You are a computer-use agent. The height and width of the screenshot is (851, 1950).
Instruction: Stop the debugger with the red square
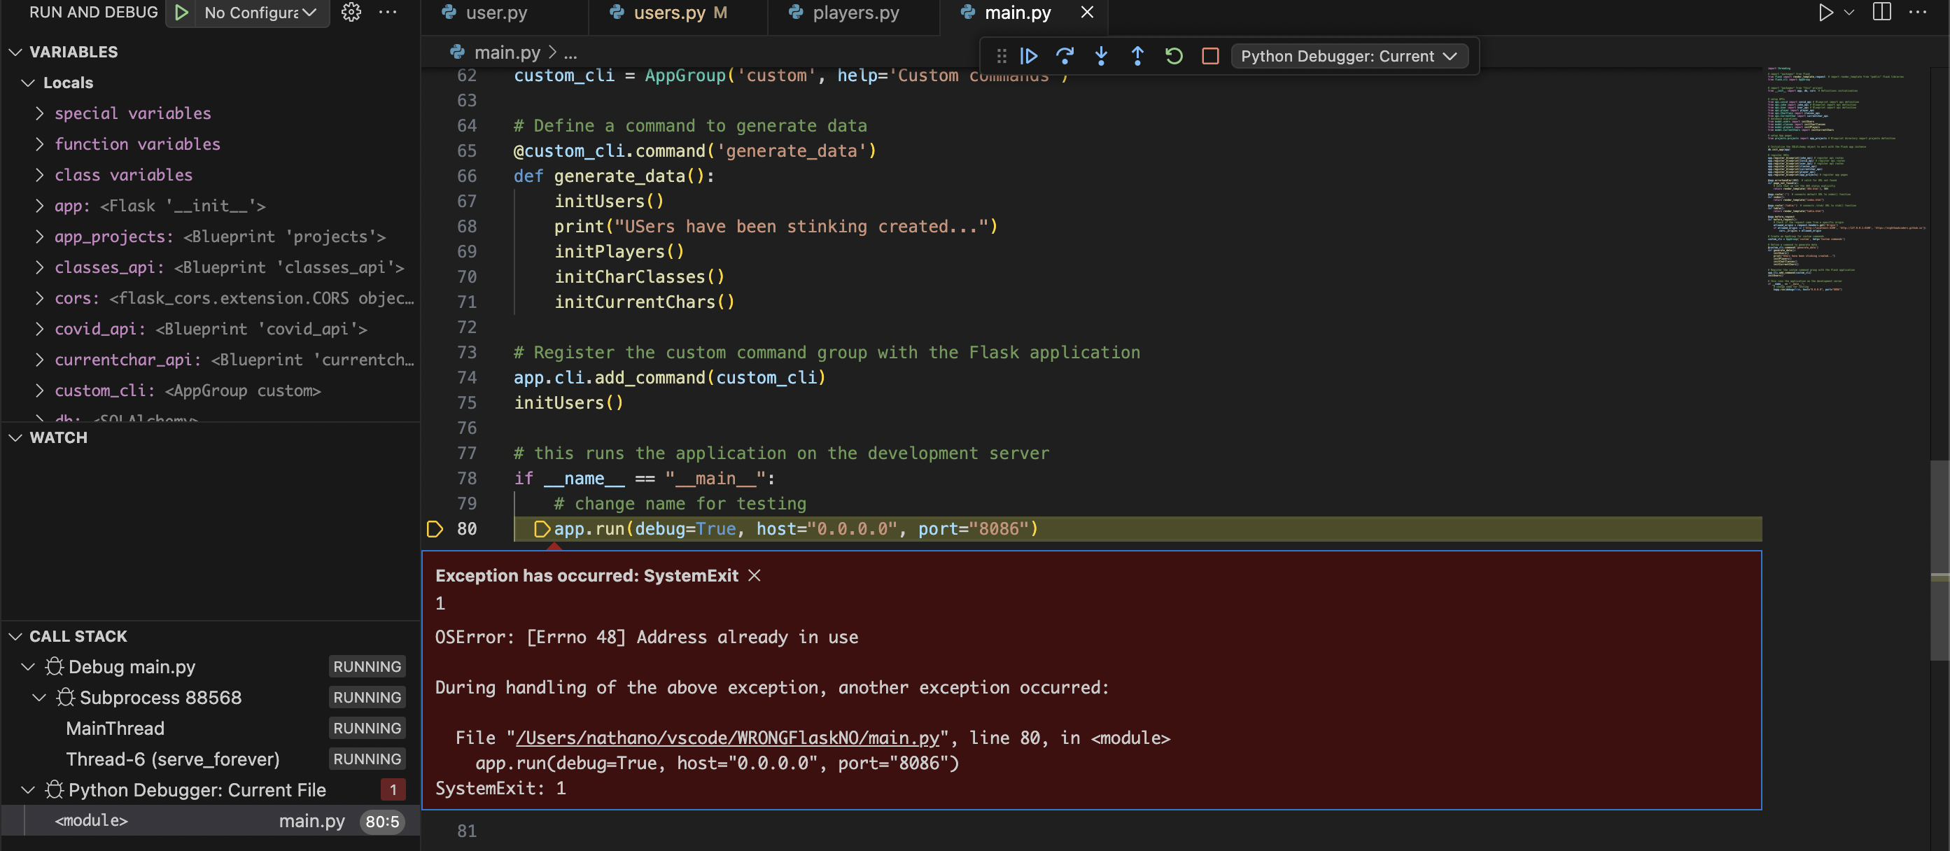coord(1210,56)
